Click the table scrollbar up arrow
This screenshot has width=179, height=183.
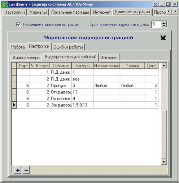tap(164, 65)
